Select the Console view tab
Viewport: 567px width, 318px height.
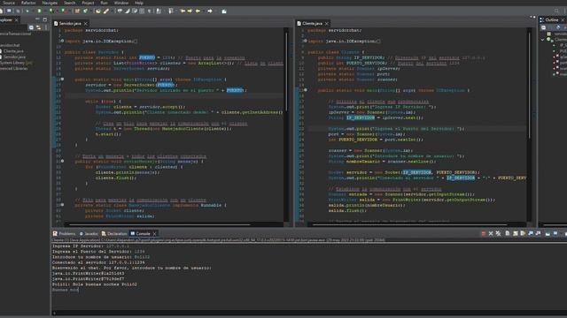(143, 233)
